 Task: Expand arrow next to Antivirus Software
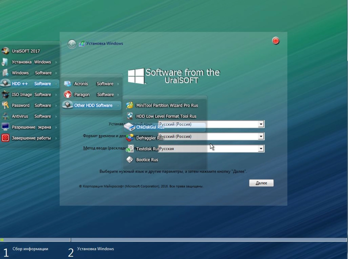click(56, 117)
